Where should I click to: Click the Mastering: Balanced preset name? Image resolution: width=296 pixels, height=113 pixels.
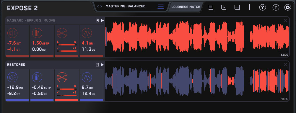click(126, 6)
